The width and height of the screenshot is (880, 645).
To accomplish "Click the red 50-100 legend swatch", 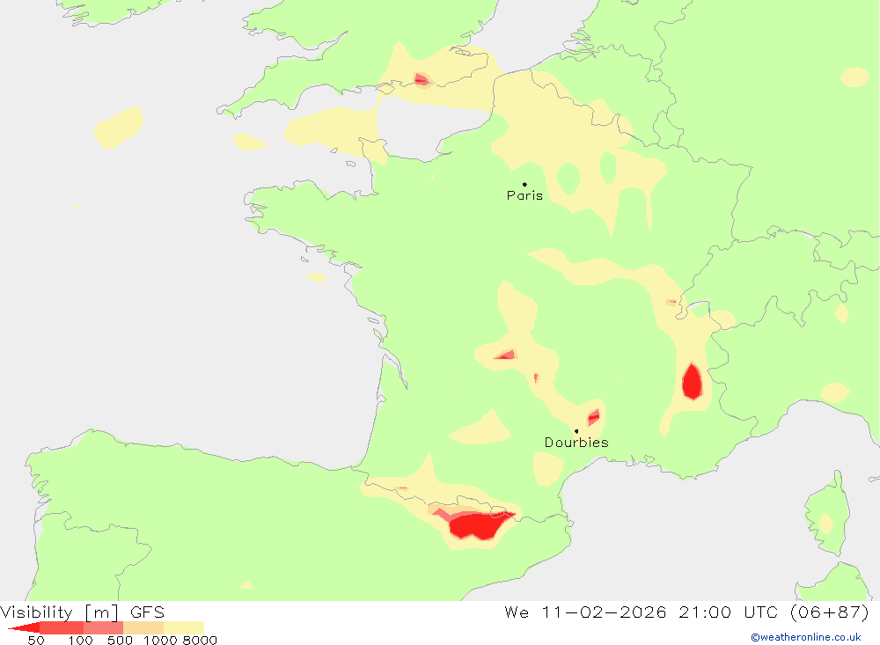I will click(62, 627).
